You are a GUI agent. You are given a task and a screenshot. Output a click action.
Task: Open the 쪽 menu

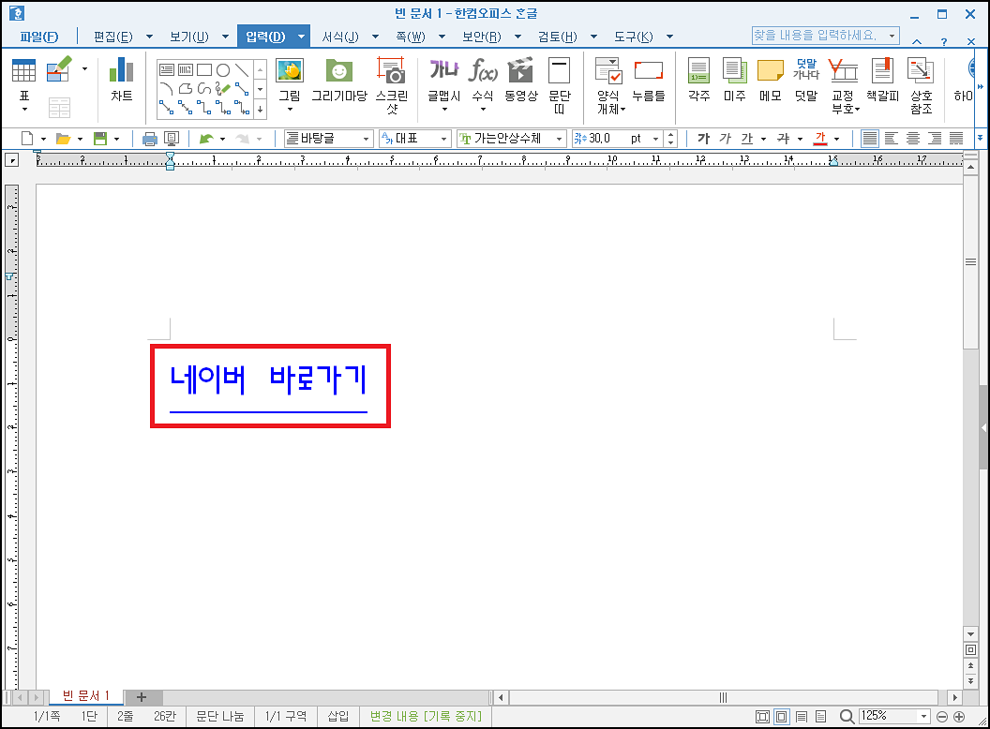[411, 37]
